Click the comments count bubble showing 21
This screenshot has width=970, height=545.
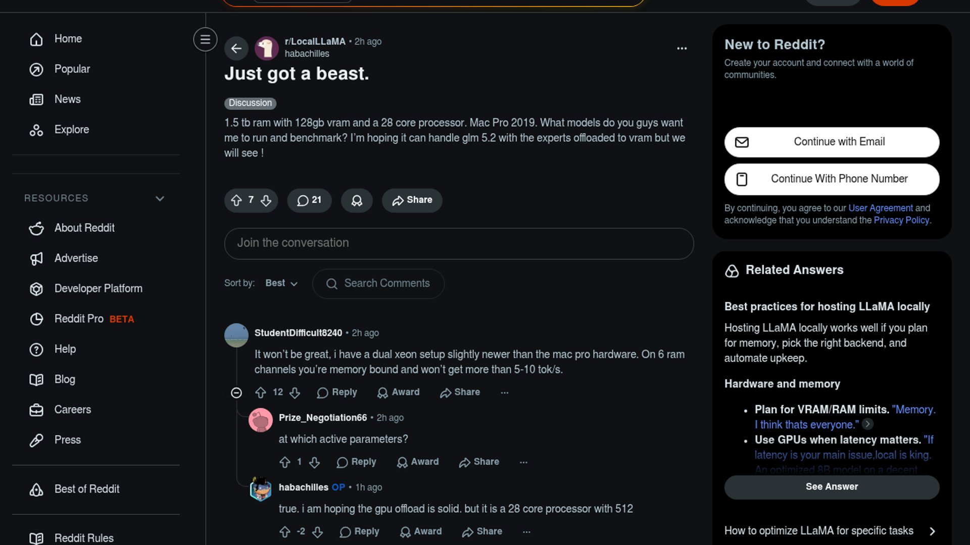(x=309, y=200)
